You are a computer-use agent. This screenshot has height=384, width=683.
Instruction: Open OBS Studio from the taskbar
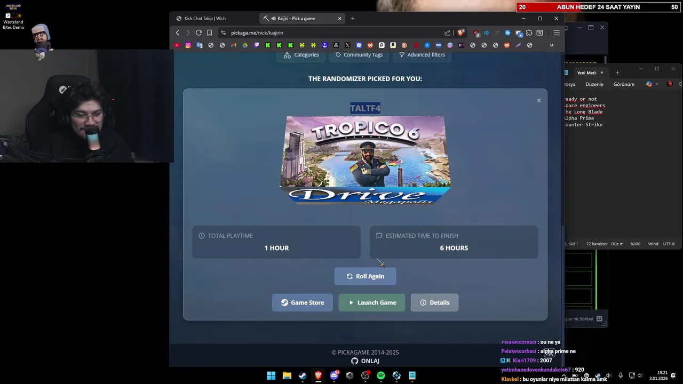point(365,375)
